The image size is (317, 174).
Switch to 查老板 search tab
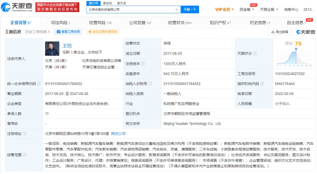[x=107, y=3]
